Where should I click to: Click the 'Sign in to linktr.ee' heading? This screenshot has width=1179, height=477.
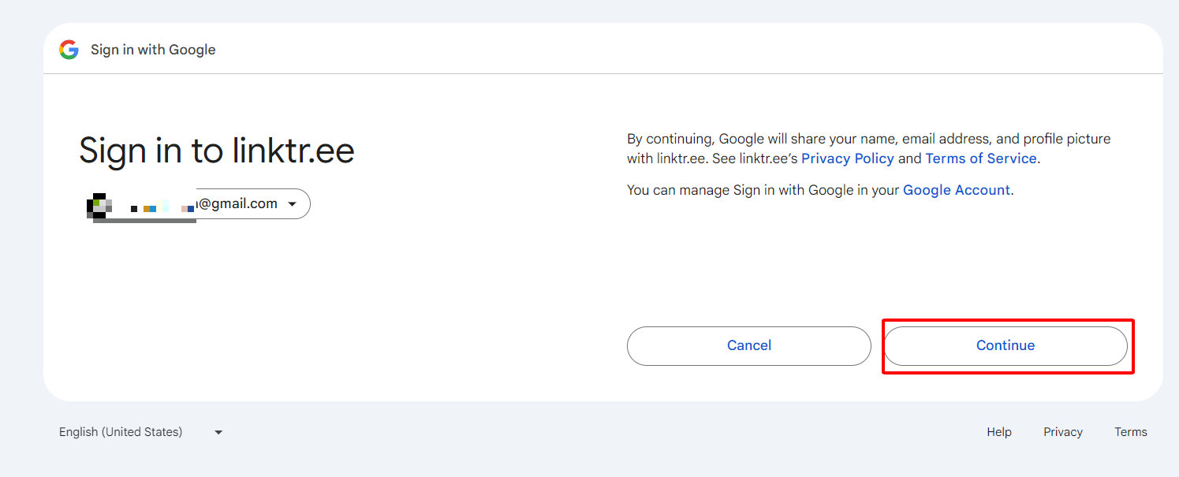pos(217,150)
